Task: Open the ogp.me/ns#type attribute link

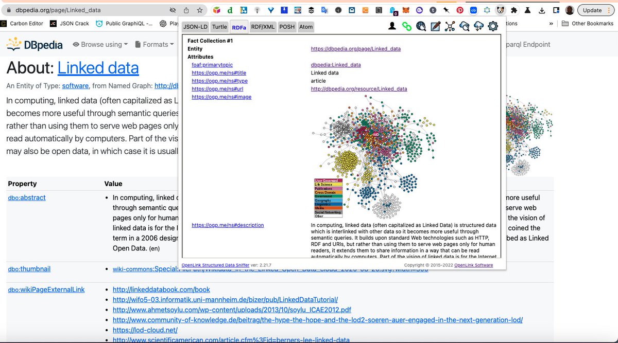Action: 219,81
